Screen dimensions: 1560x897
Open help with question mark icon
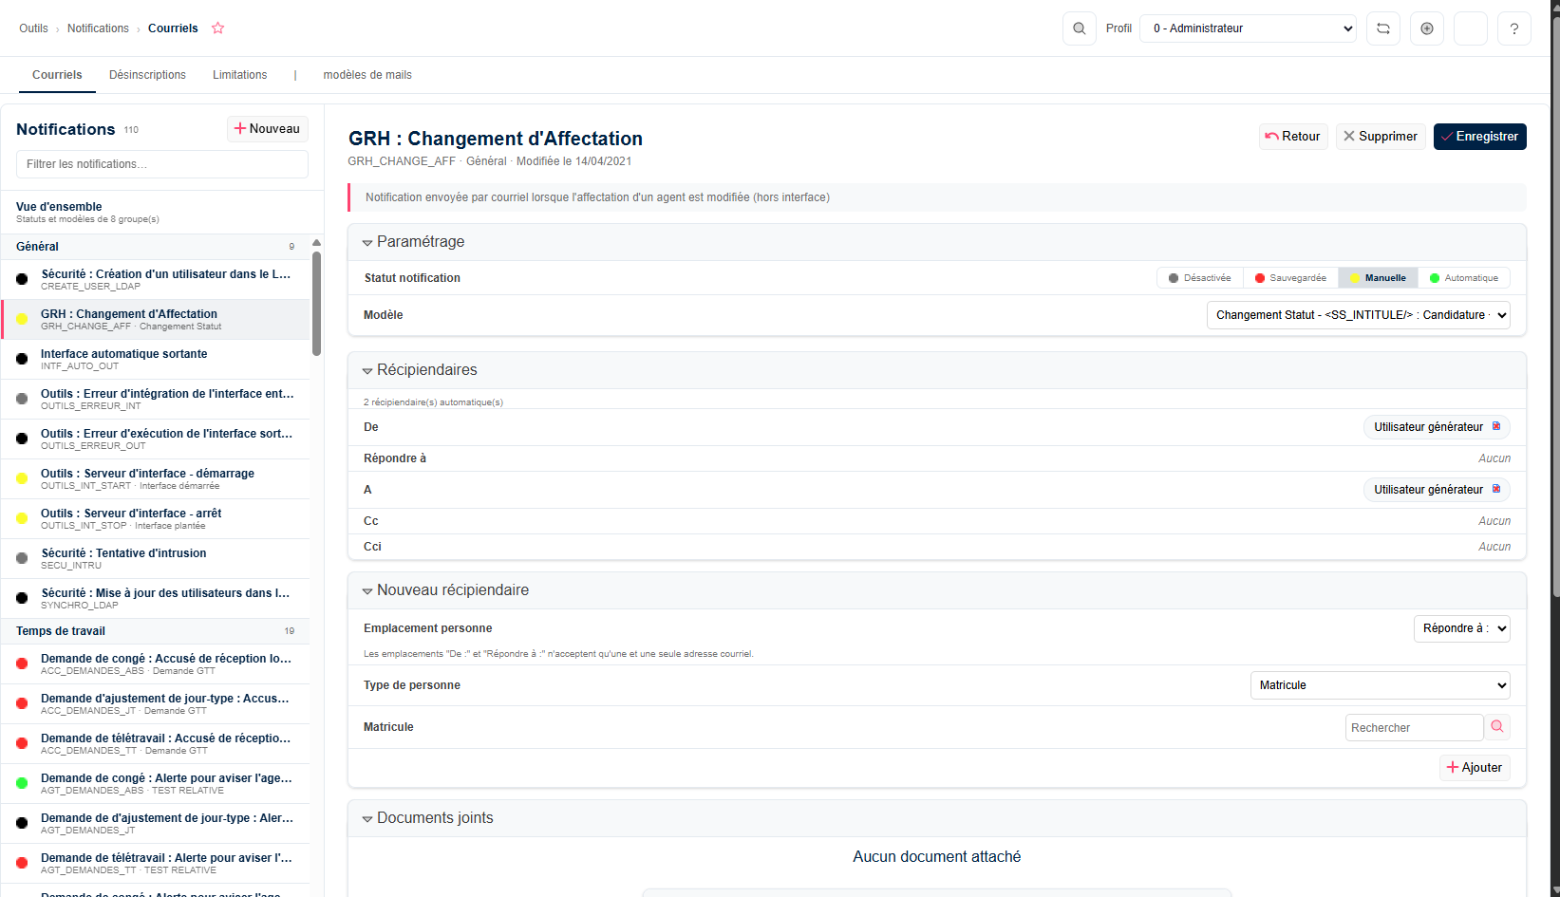tap(1514, 28)
